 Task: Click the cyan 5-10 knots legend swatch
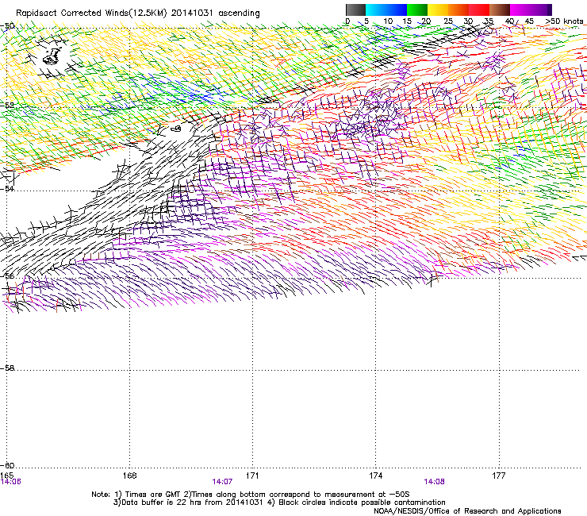pos(376,10)
